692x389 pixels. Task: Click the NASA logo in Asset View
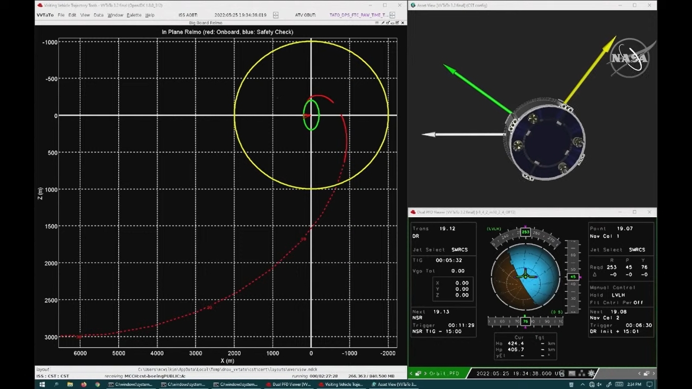[x=629, y=58]
